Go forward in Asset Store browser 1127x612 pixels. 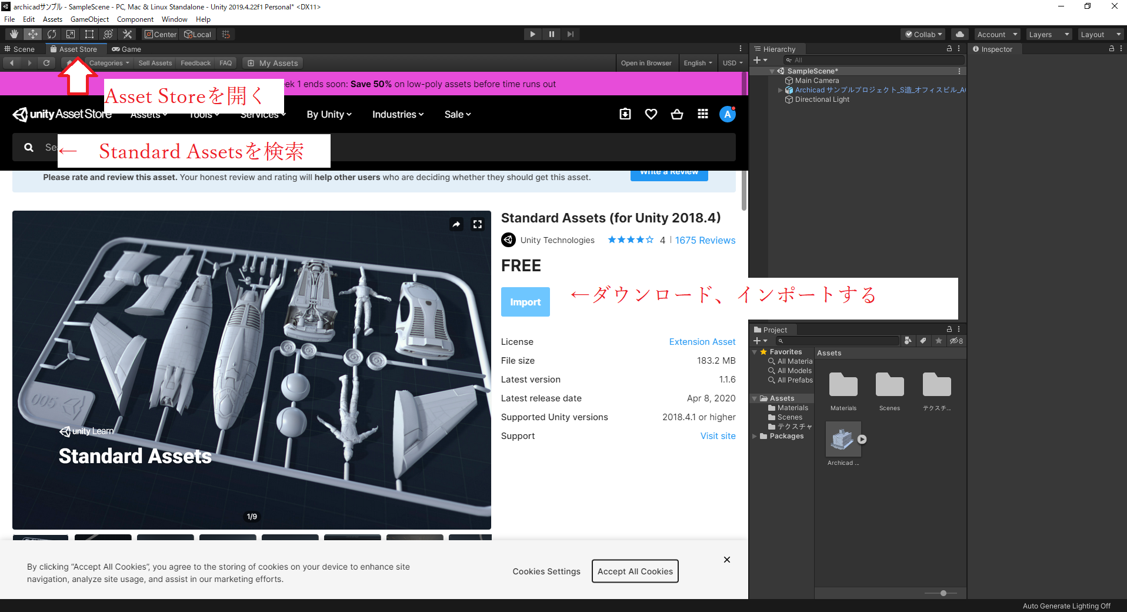(x=29, y=63)
